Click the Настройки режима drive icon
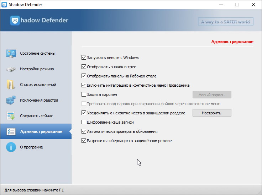Viewport: 262px width, 195px height. [11, 69]
